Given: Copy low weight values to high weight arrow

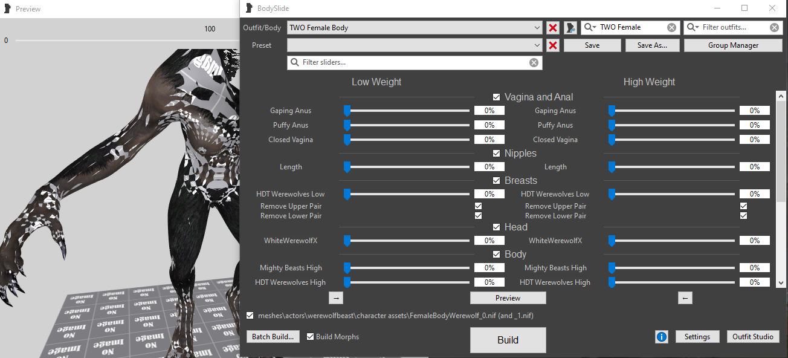Looking at the screenshot, I should pyautogui.click(x=337, y=298).
